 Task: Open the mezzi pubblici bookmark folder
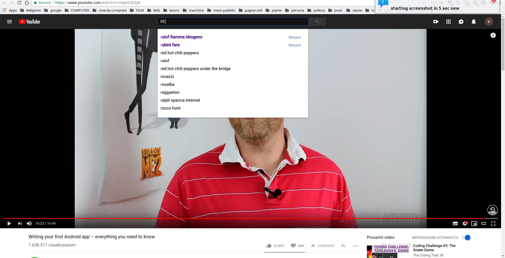(221, 10)
